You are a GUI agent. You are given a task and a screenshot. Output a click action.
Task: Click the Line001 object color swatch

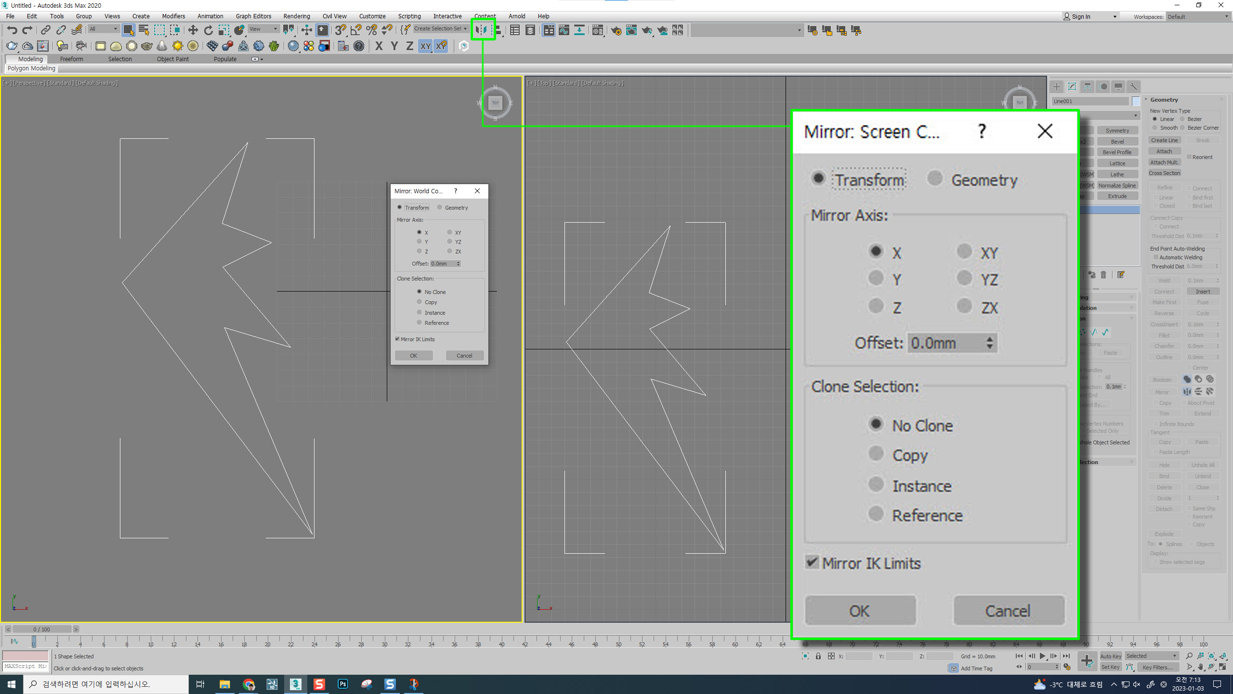coord(1136,101)
